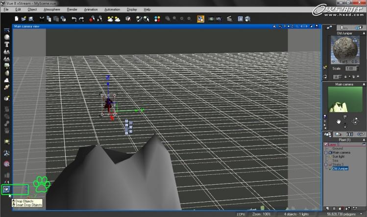Select Smart Drop Objects in popup
367x217 pixels.
28,205
